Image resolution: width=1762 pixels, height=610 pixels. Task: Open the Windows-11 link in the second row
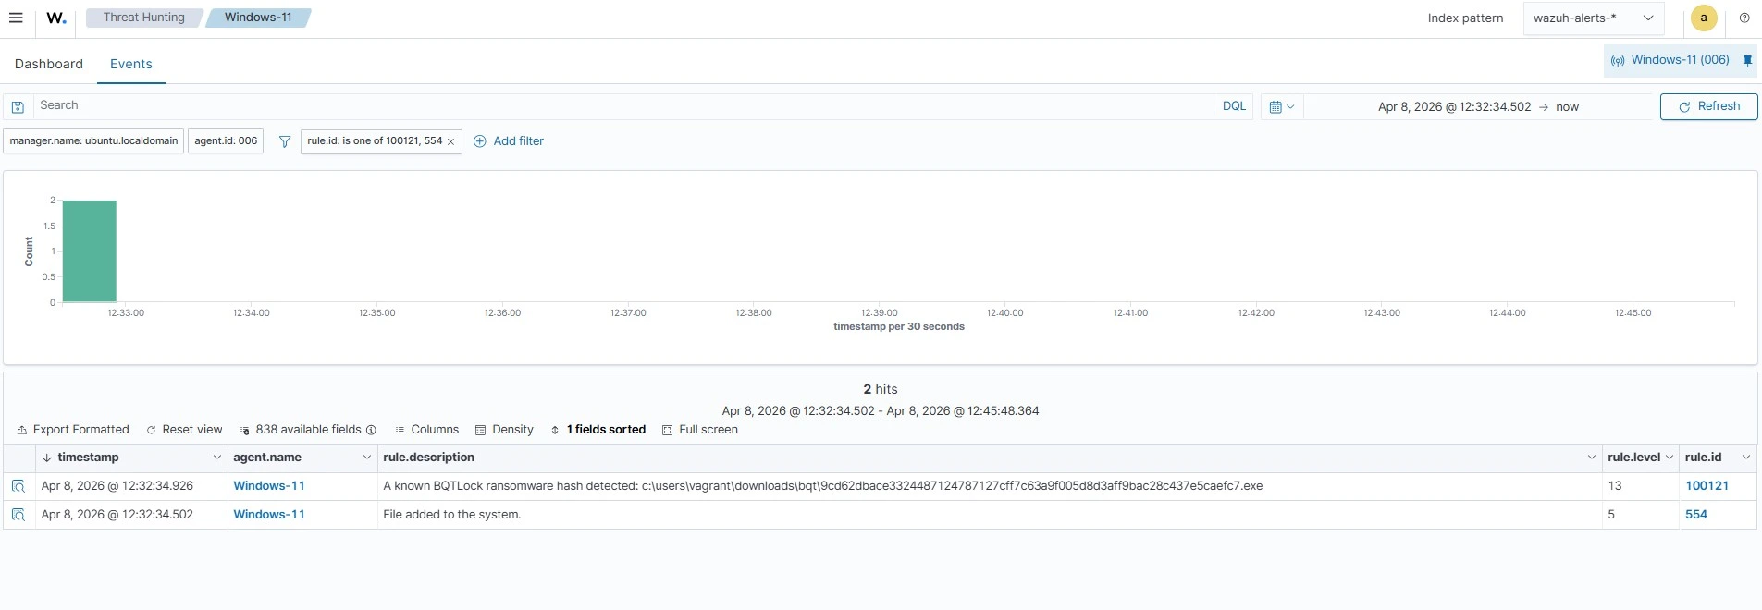pos(269,515)
